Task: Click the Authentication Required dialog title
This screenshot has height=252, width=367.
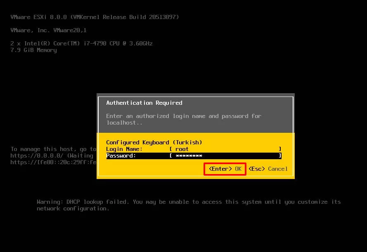Action: (x=144, y=103)
